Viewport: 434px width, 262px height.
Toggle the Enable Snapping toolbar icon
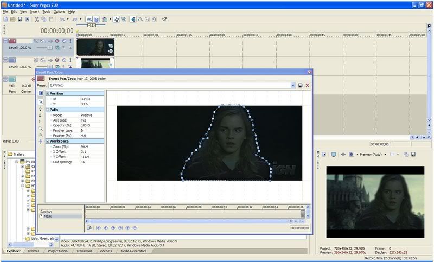(x=89, y=19)
